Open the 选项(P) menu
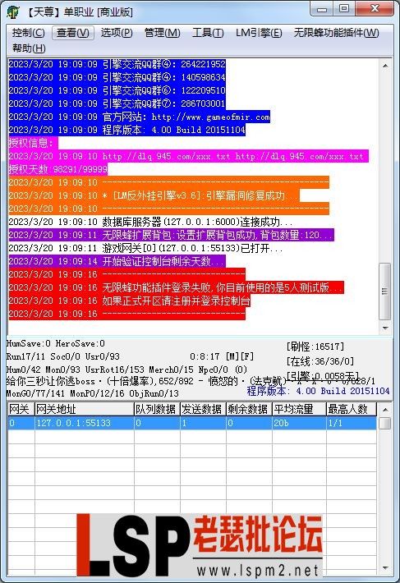Screen dimensions: 400x583 pos(117,33)
